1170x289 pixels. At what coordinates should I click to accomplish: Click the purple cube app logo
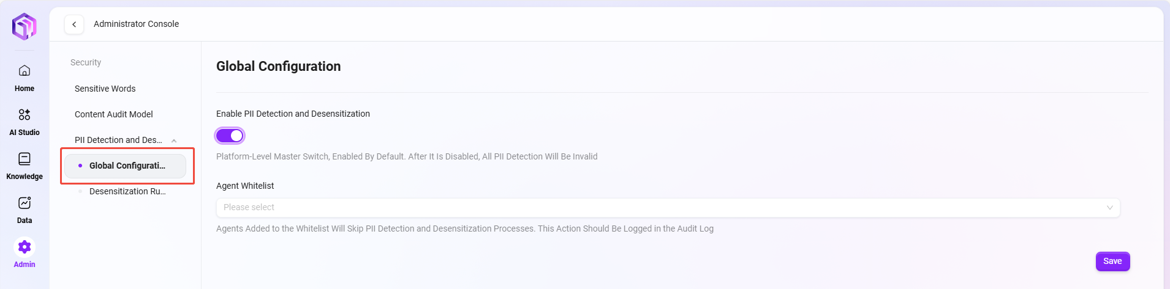pyautogui.click(x=25, y=26)
